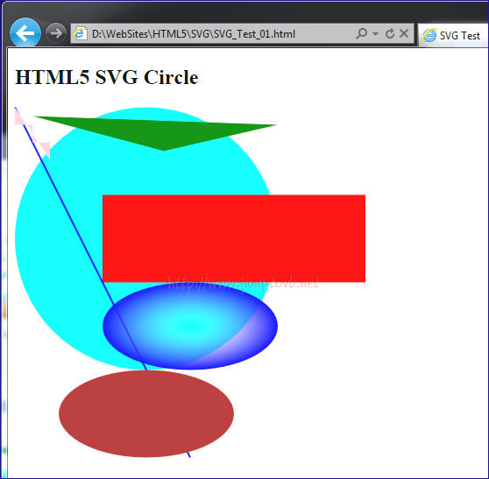Click the Forward navigation arrow button
This screenshot has width=489, height=479.
click(x=56, y=33)
